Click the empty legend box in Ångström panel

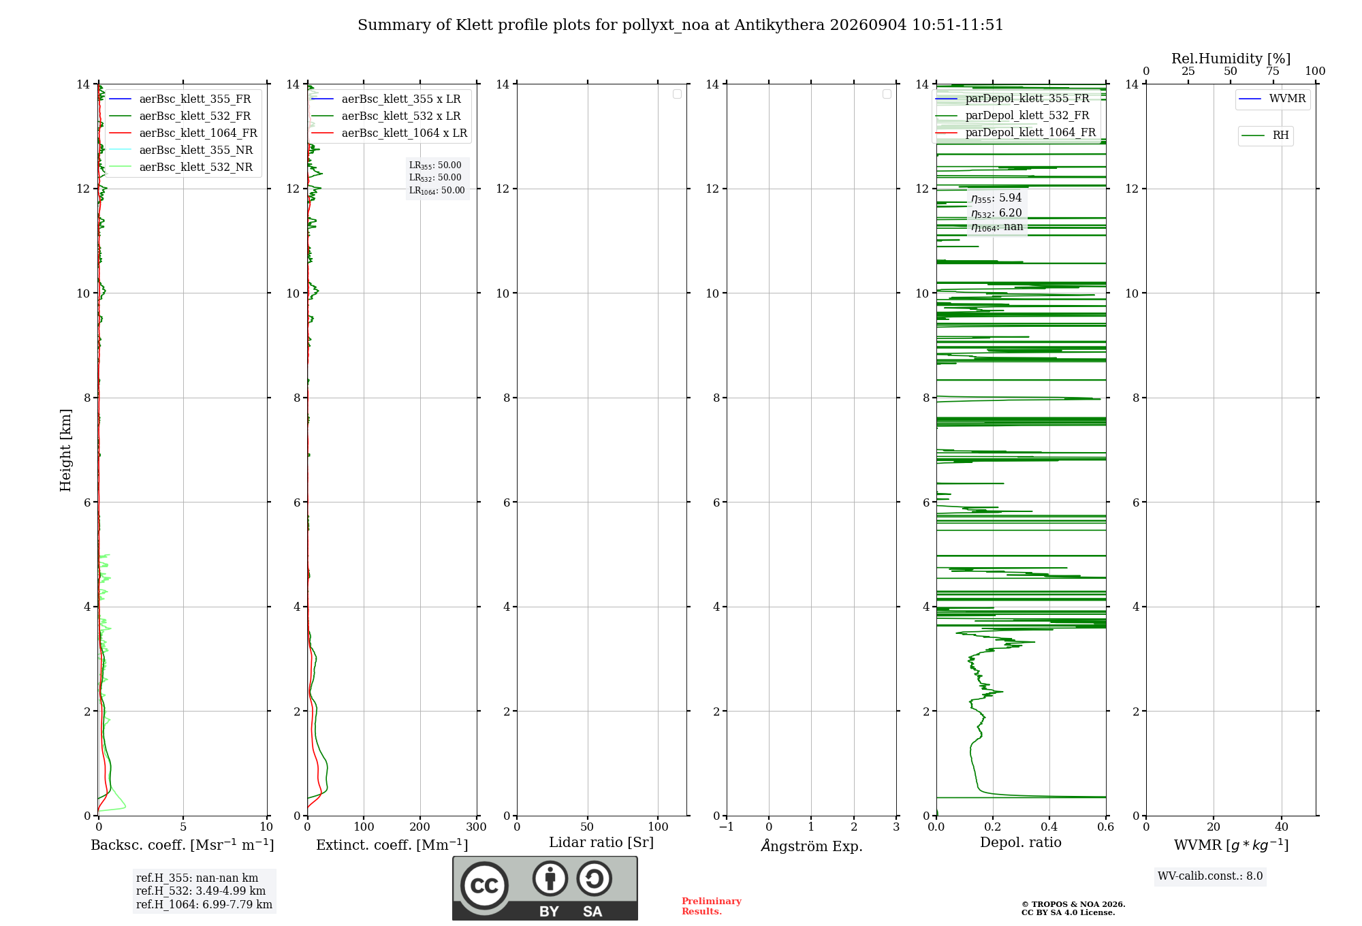click(x=887, y=94)
